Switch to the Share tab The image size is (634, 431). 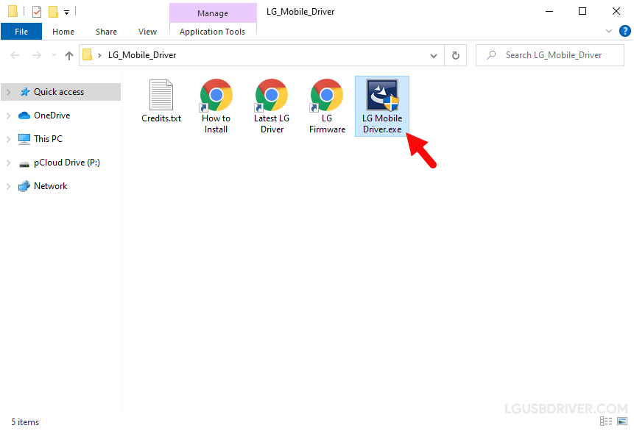pyautogui.click(x=106, y=31)
